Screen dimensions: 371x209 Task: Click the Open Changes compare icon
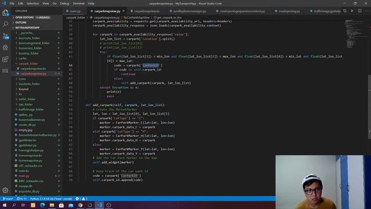(345, 11)
